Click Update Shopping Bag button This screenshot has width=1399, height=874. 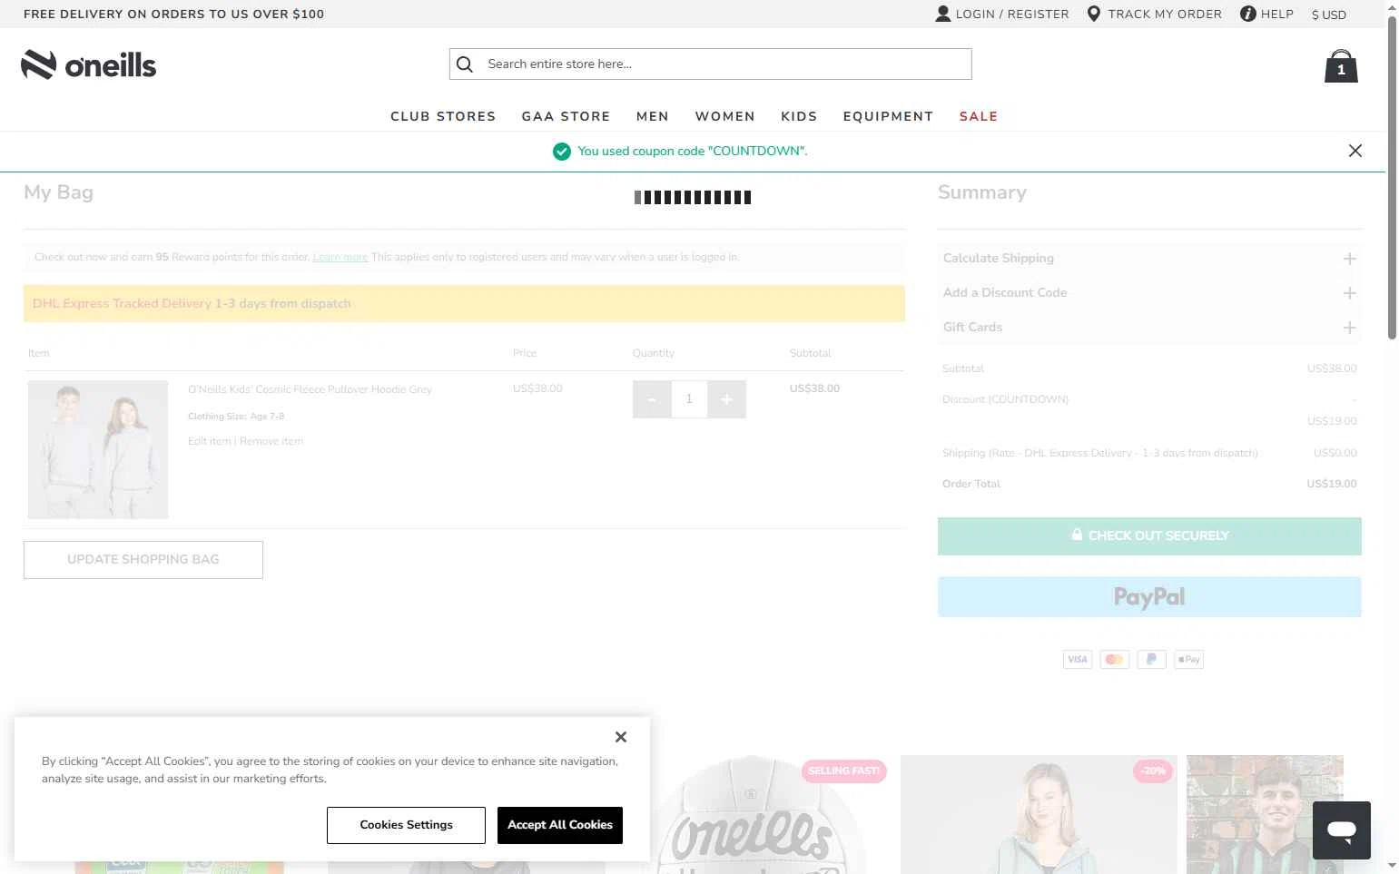coord(143,560)
